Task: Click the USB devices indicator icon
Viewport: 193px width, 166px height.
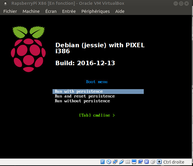Action: [122, 162]
